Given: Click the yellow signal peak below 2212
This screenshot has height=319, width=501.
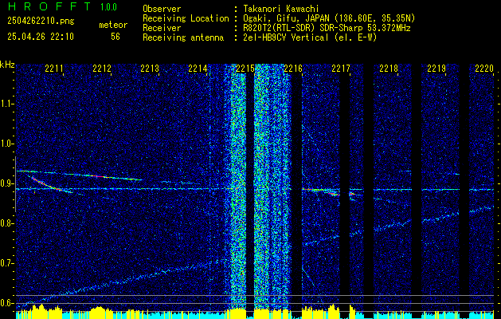Looking at the screenshot, I should point(99,313).
